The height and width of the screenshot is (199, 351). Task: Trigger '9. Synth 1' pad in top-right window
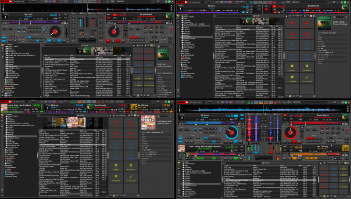(292, 67)
